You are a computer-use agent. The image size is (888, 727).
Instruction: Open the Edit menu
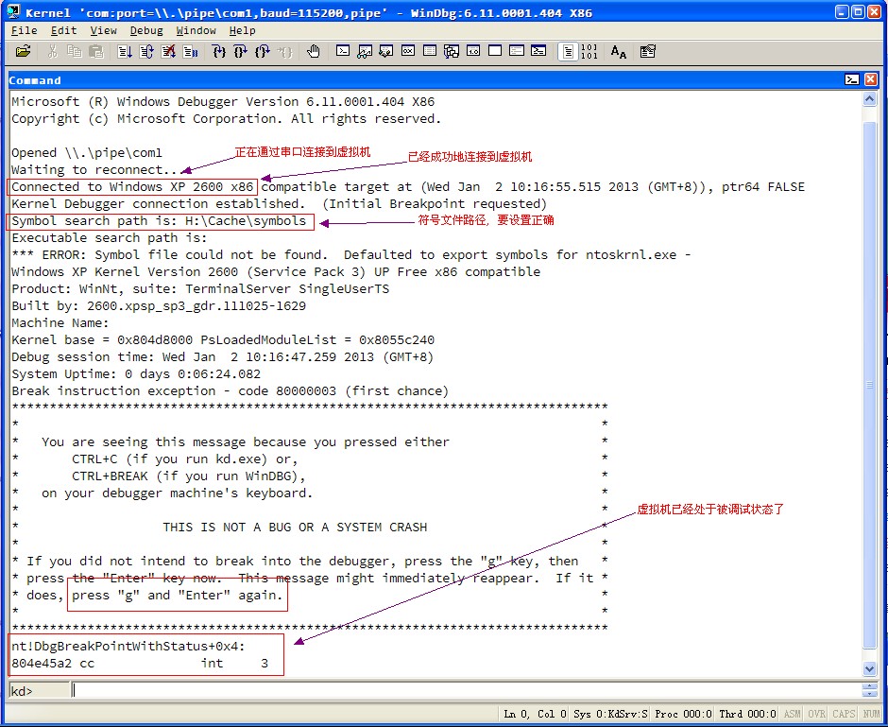click(x=63, y=30)
